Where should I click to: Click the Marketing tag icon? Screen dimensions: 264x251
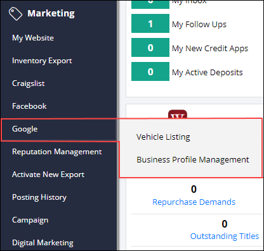coord(15,14)
